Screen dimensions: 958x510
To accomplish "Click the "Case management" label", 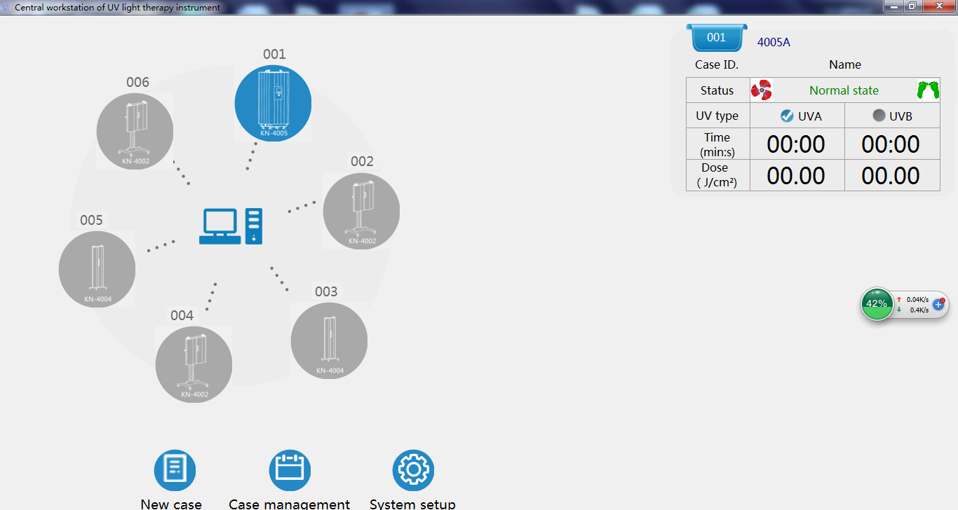I will 289,504.
